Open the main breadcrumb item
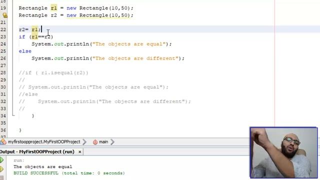Image resolution: width=320 pixels, height=180 pixels. [x=103, y=142]
